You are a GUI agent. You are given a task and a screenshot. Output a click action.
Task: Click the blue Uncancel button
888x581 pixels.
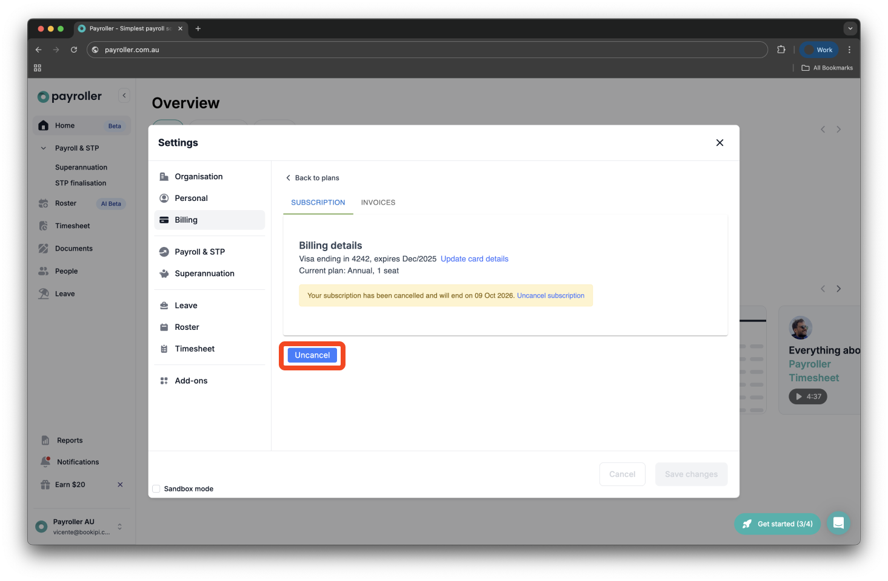click(x=312, y=355)
